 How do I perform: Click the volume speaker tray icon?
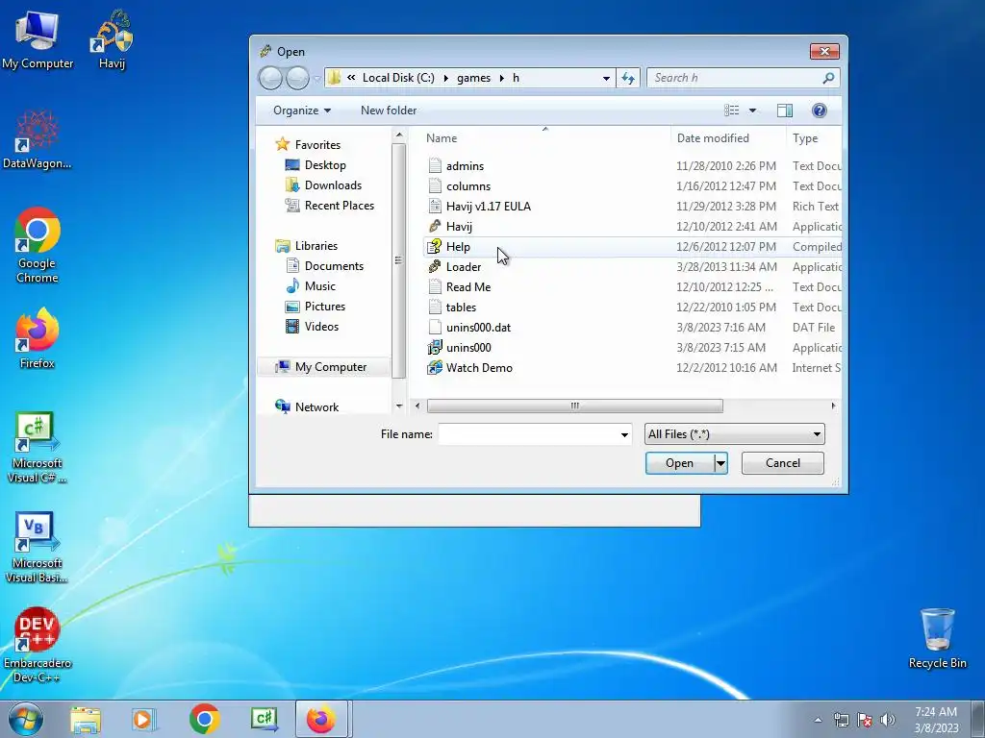point(888,720)
